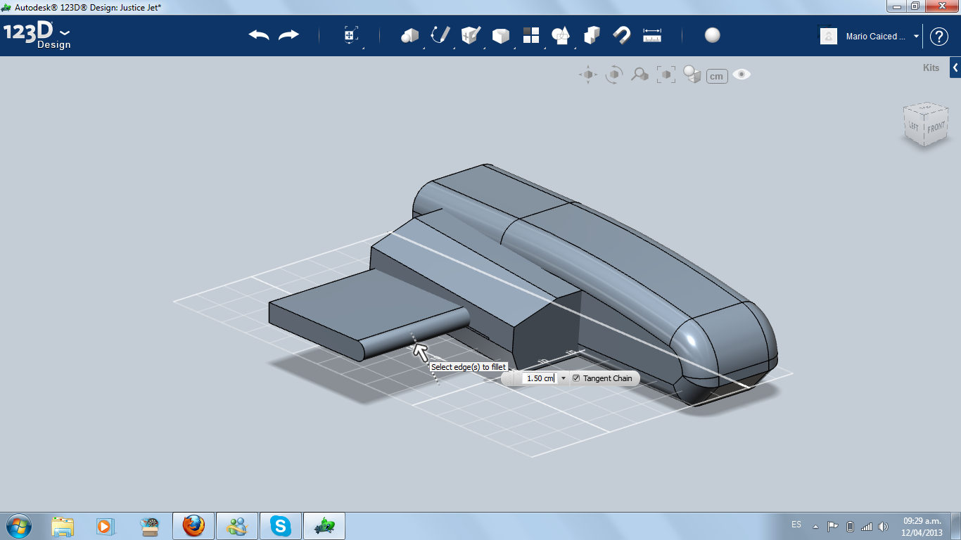Undo the last action
The width and height of the screenshot is (961, 540).
click(x=259, y=35)
